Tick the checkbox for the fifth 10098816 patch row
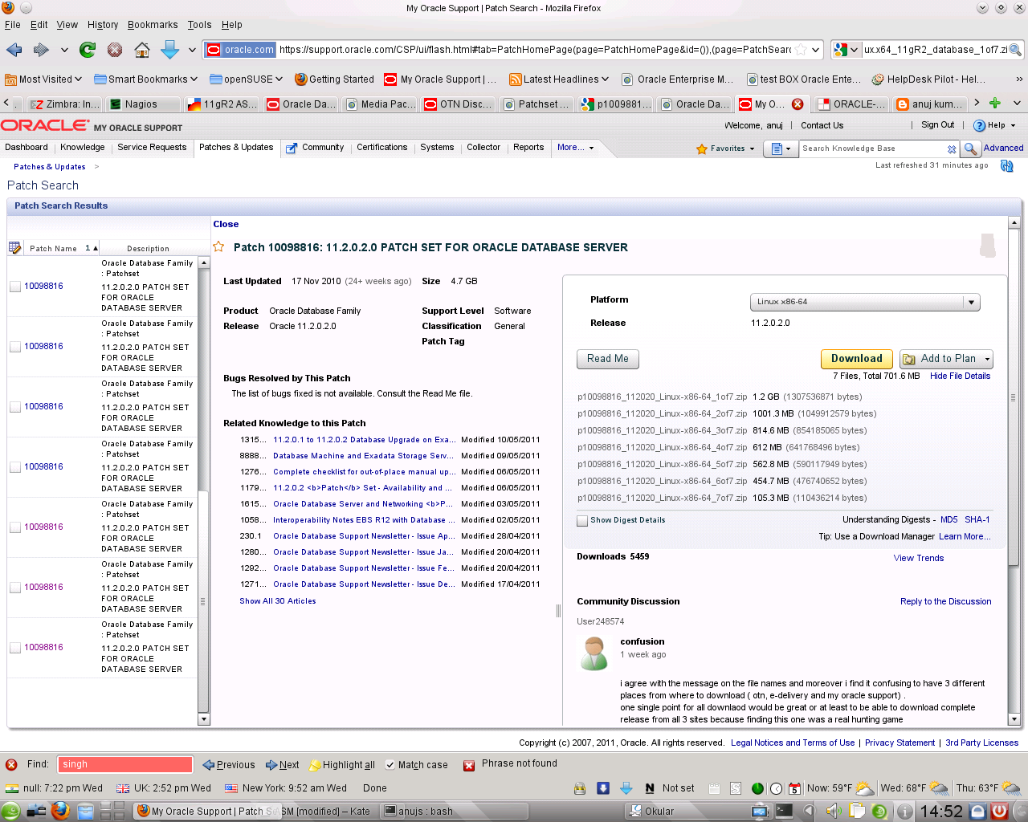This screenshot has width=1028, height=822. tap(15, 527)
